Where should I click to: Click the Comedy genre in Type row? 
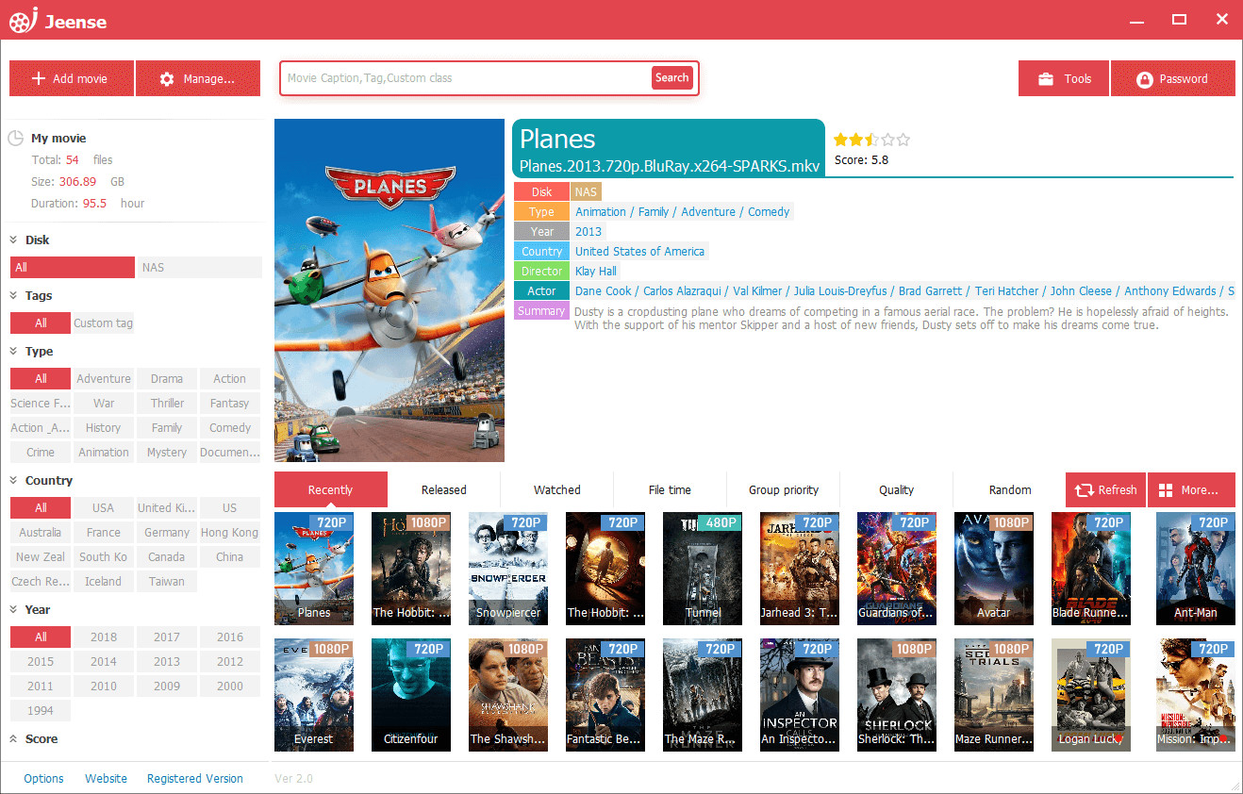point(769,212)
